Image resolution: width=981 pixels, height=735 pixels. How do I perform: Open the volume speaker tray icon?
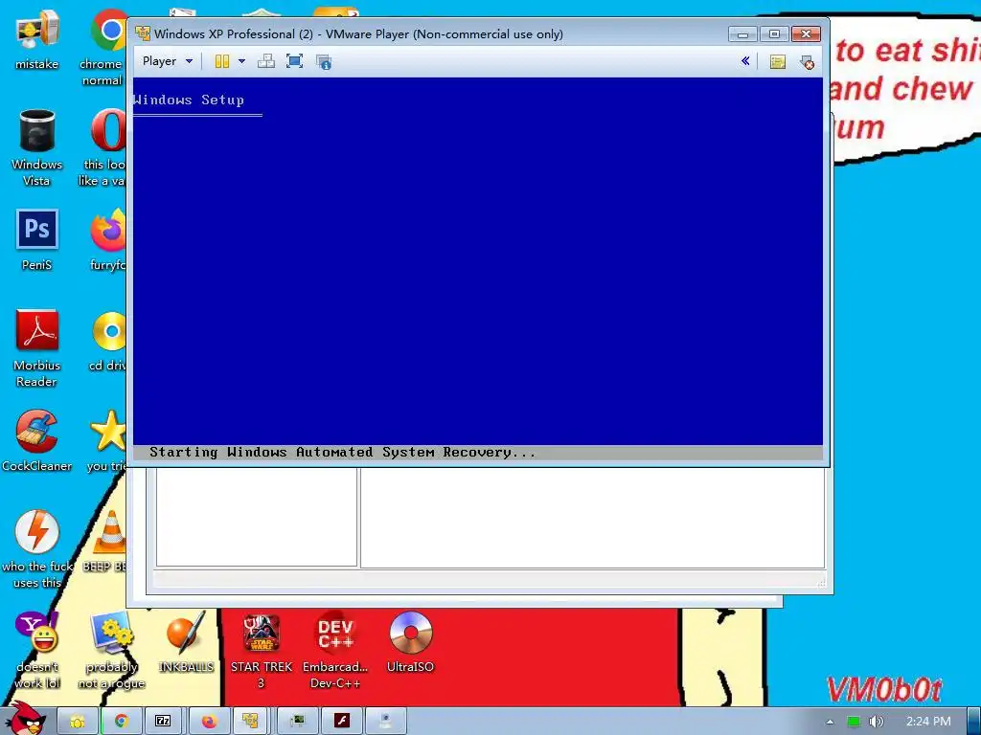(x=877, y=722)
